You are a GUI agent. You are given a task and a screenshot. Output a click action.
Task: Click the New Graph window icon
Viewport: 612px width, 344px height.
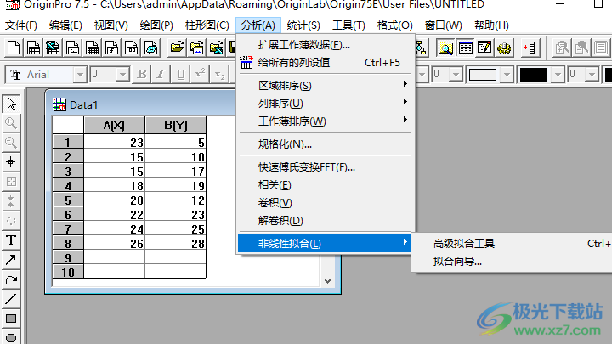[x=72, y=48]
